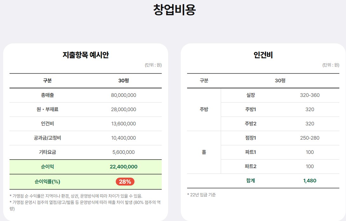Click the 주방2 row label
The image size is (346, 221).
click(x=251, y=123)
